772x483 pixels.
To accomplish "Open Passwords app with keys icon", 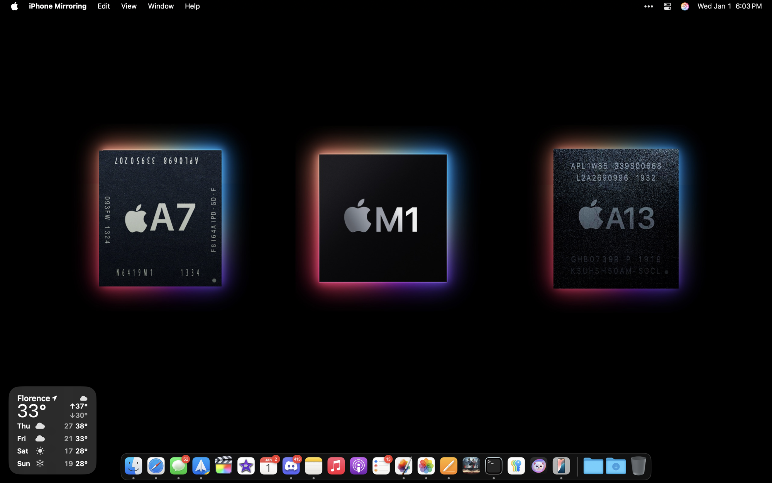I will click(516, 466).
